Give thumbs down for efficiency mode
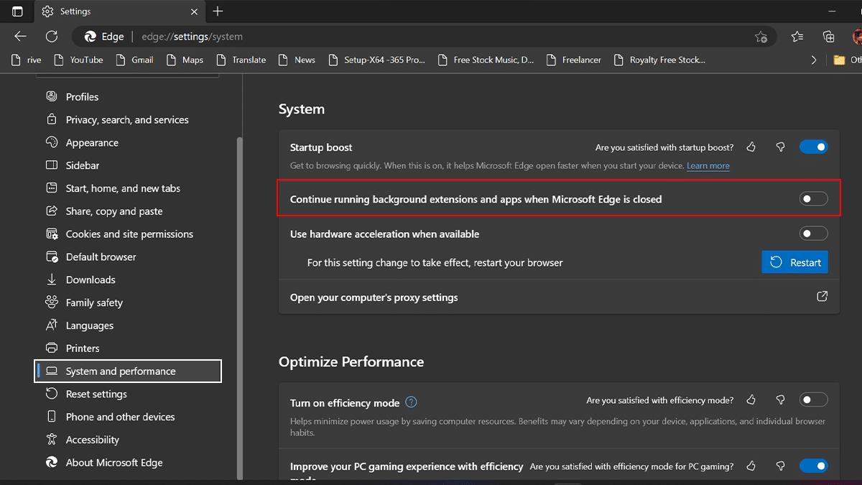 pyautogui.click(x=780, y=400)
